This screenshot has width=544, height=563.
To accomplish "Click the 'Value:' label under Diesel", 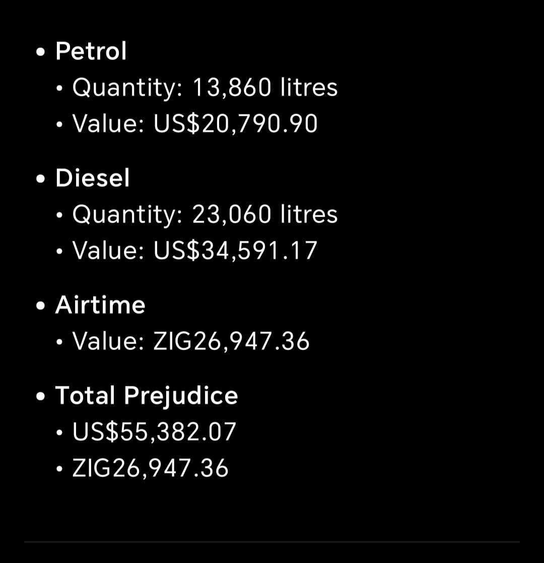I will [108, 251].
